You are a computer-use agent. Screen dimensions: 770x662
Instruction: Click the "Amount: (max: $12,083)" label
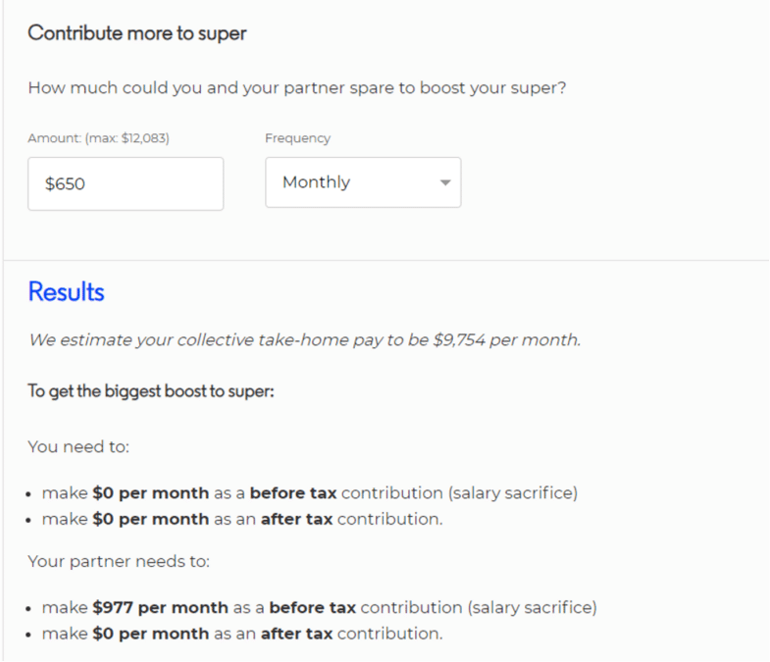(x=98, y=138)
